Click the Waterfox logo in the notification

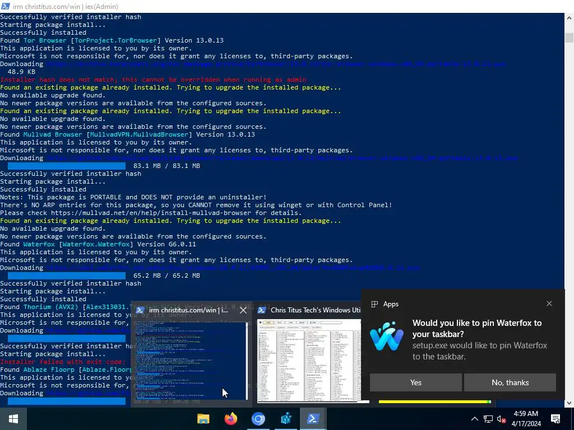pyautogui.click(x=387, y=336)
